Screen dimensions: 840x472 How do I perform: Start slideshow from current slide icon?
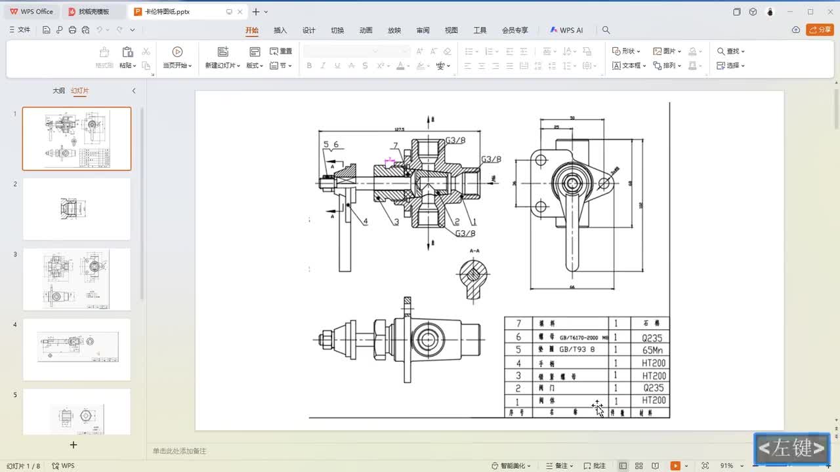(x=177, y=52)
